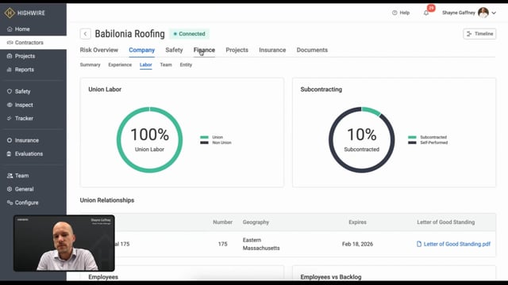
Task: Click the Union Relationships heading
Action: tap(107, 200)
